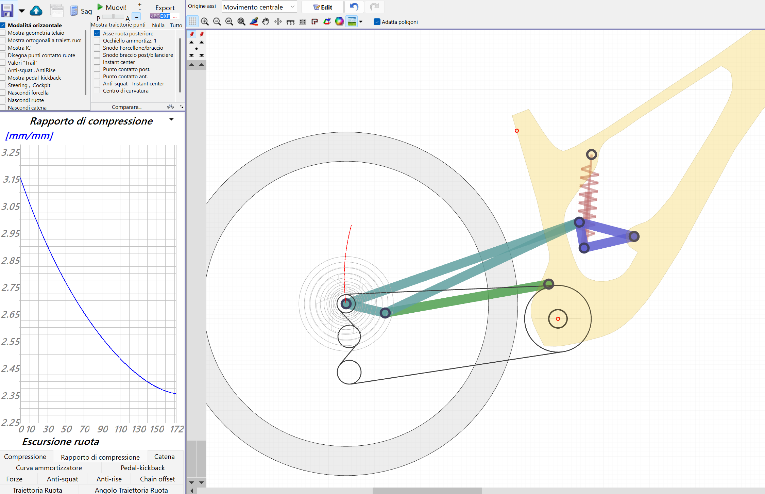765x494 pixels.
Task: Toggle Modalità orizzontale checkbox
Action: [3, 25]
